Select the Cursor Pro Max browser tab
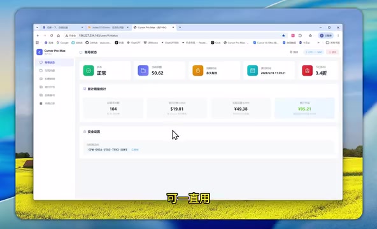 [153, 27]
